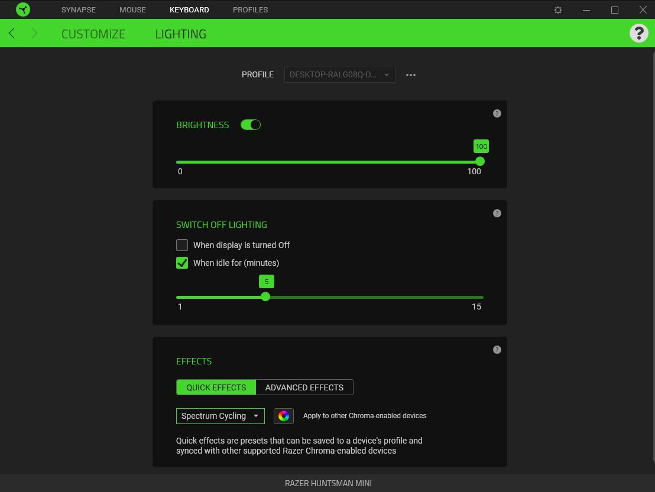655x492 pixels.
Task: Show help for Switch Off Lighting section
Action: pos(497,213)
